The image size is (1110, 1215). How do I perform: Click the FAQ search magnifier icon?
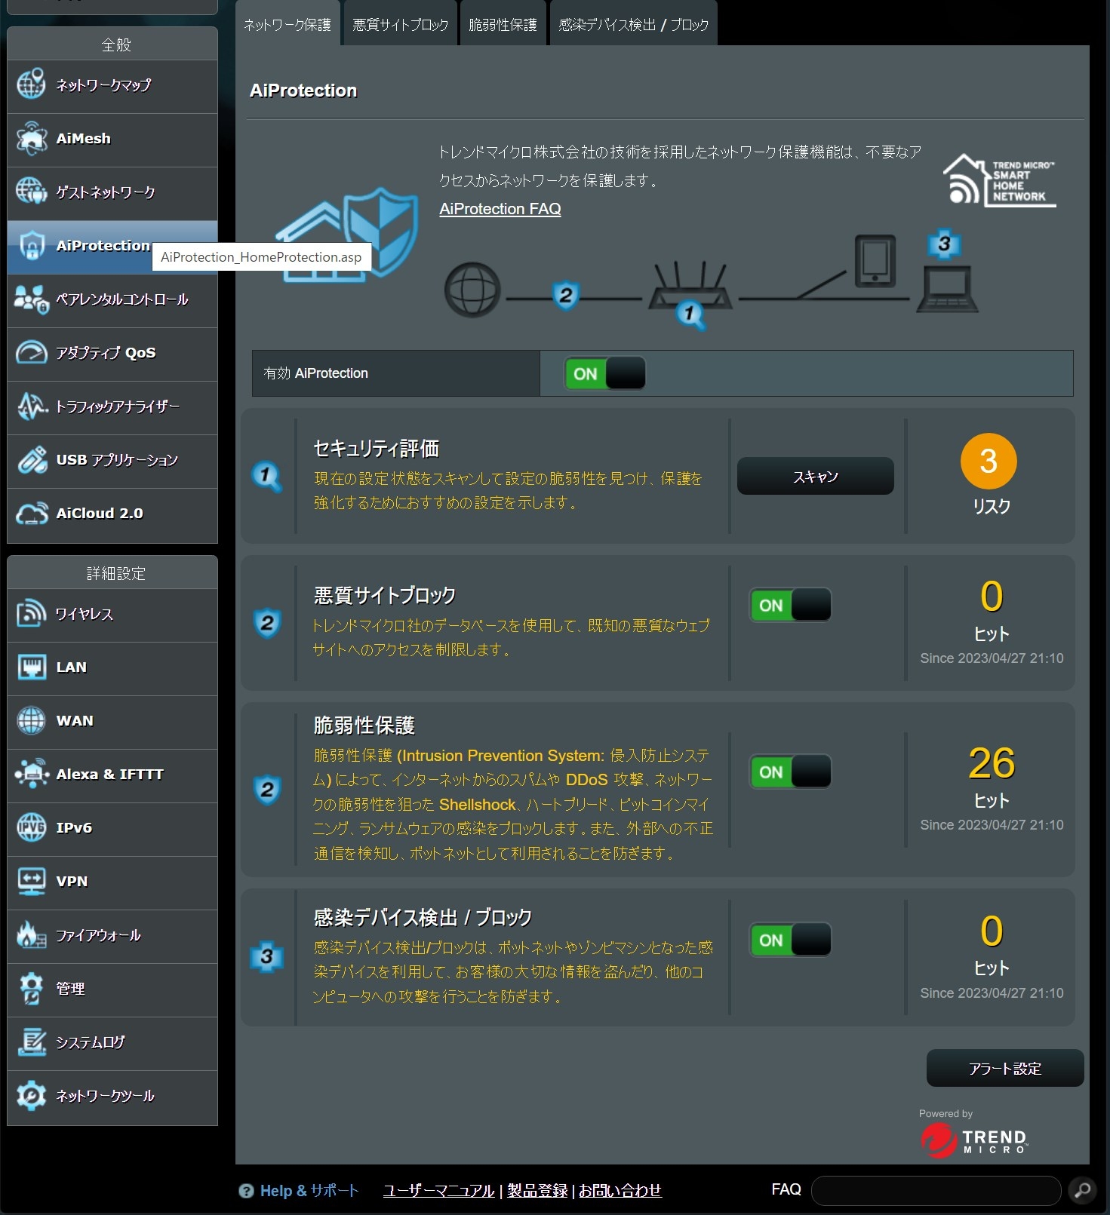point(1083,1190)
